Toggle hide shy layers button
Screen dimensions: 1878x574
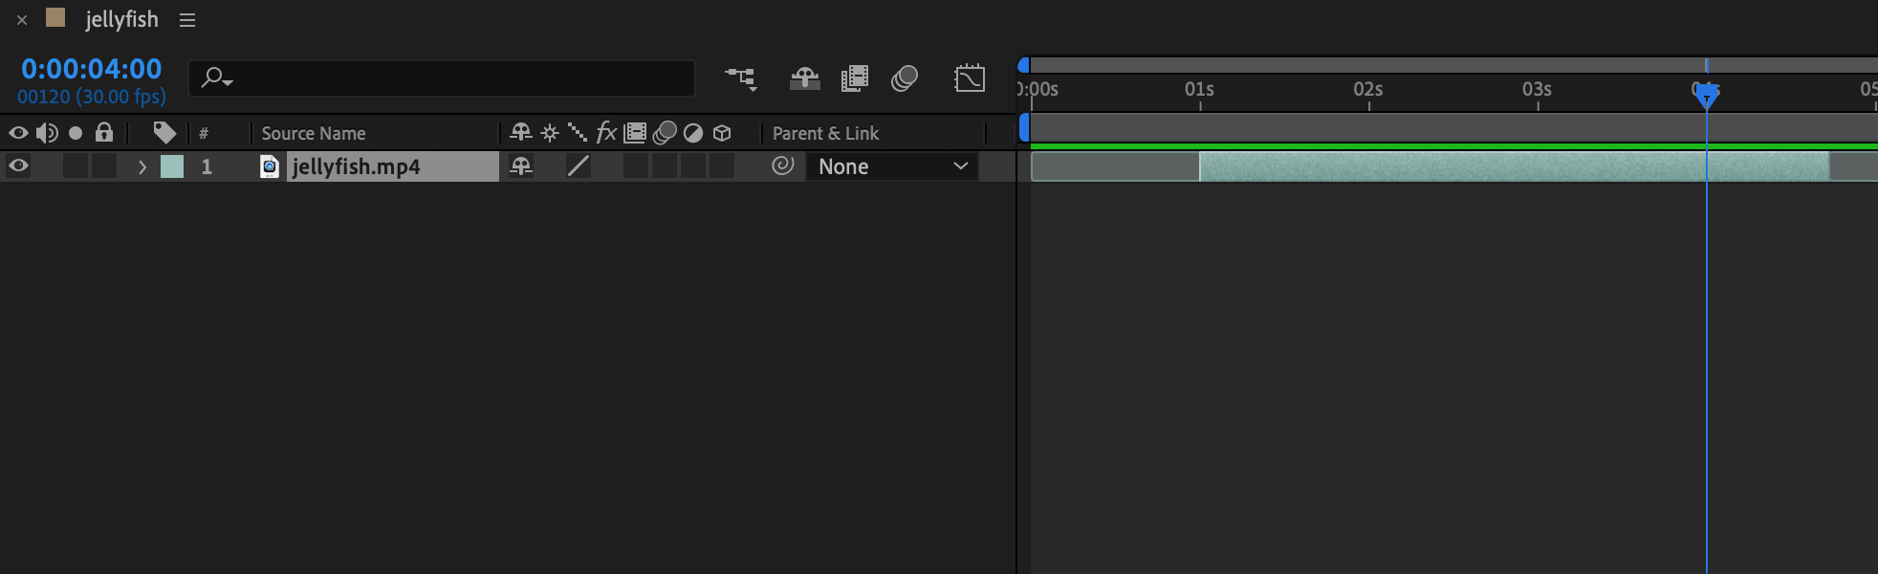(x=804, y=78)
